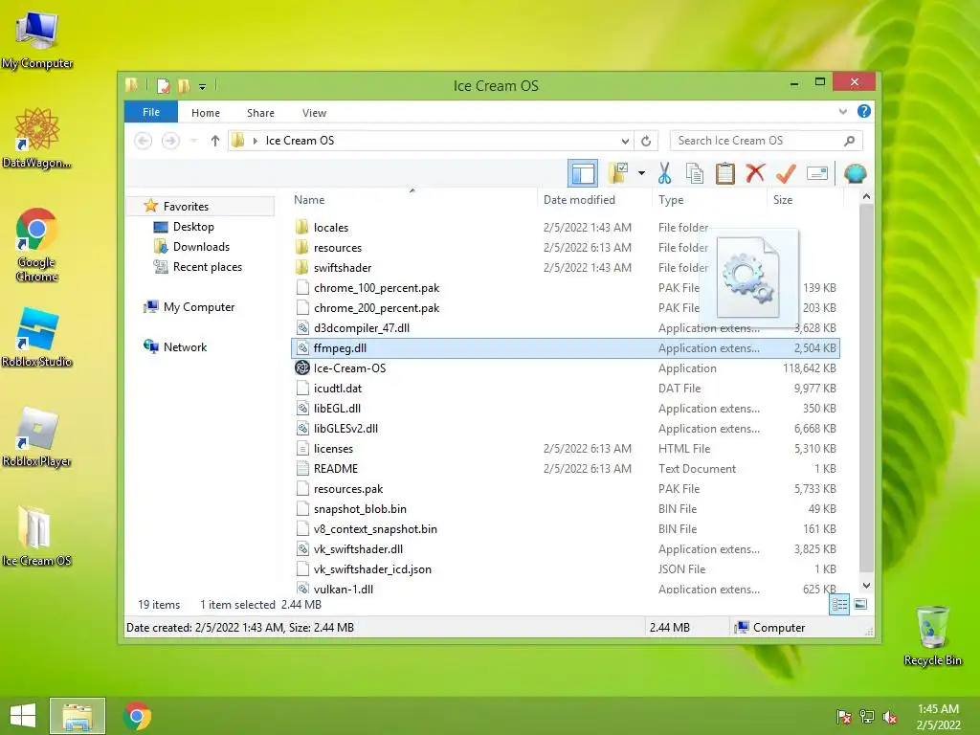This screenshot has width=980, height=735.
Task: Click the Classic Shell seashell icon
Action: [x=855, y=173]
